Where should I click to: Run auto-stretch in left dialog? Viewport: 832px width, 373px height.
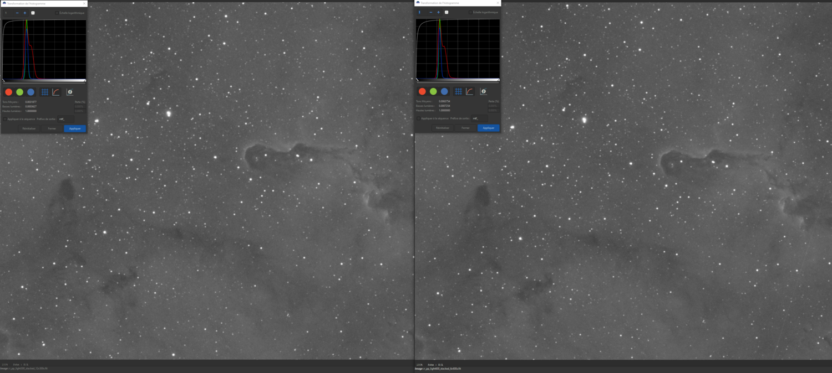click(69, 92)
